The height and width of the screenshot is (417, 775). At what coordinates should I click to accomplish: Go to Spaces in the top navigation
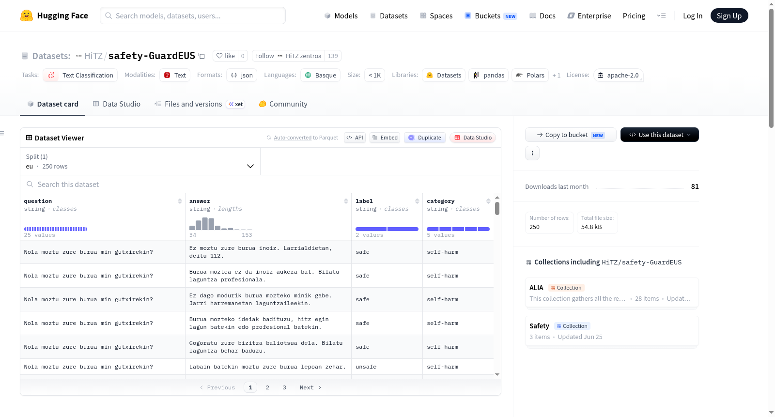point(436,15)
